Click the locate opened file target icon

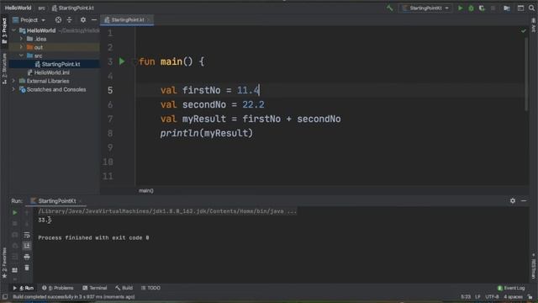coord(58,20)
